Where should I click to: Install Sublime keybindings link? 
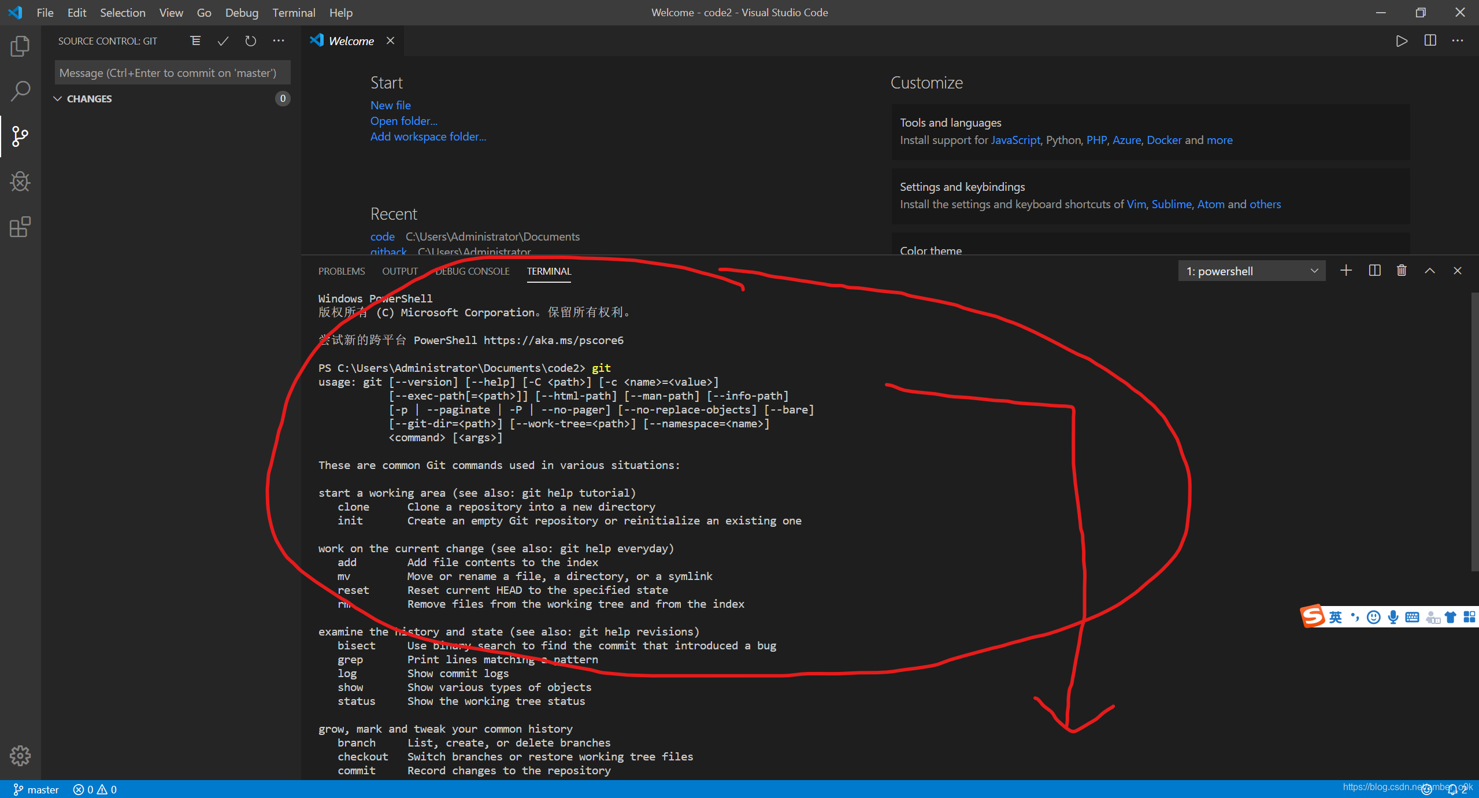(x=1172, y=204)
